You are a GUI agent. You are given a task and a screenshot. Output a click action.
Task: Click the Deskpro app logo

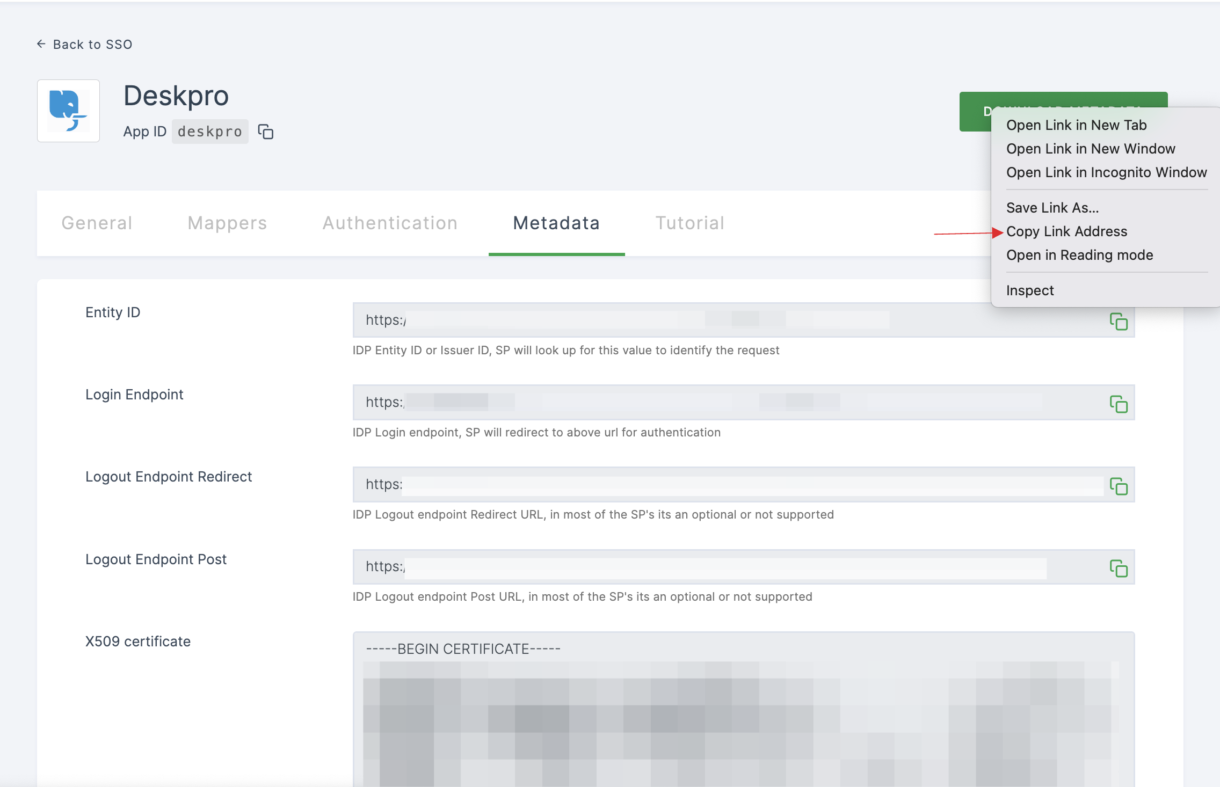(x=68, y=111)
